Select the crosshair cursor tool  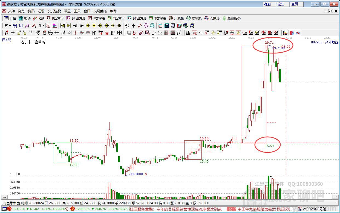coord(133,26)
